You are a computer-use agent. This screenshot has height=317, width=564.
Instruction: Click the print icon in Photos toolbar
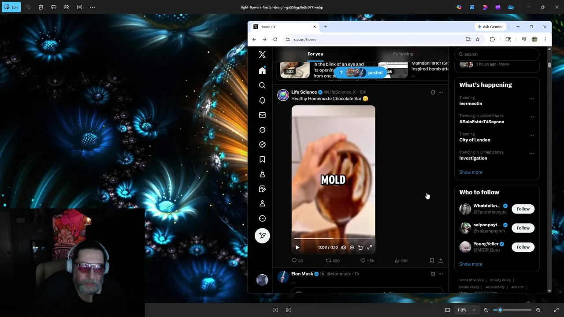tap(54, 7)
